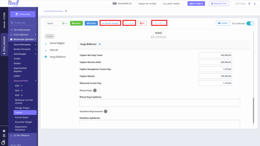Viewport: 260px width, 146px height.
Task: Open the user profile icon
Action: tap(255, 4)
